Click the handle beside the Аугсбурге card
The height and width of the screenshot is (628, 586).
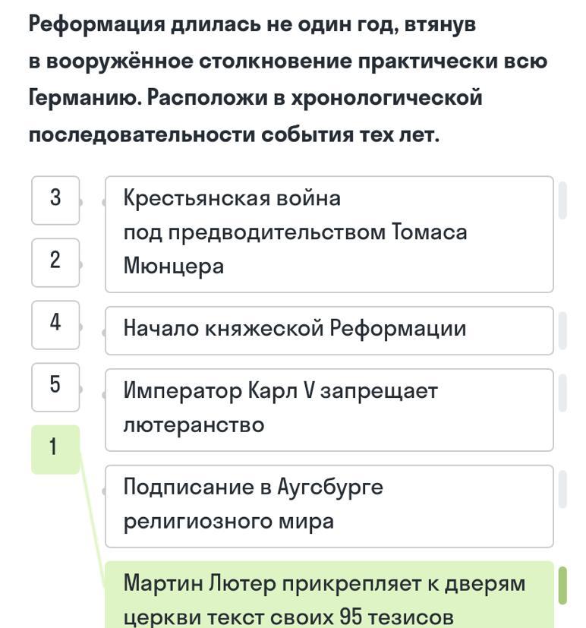[x=562, y=490]
